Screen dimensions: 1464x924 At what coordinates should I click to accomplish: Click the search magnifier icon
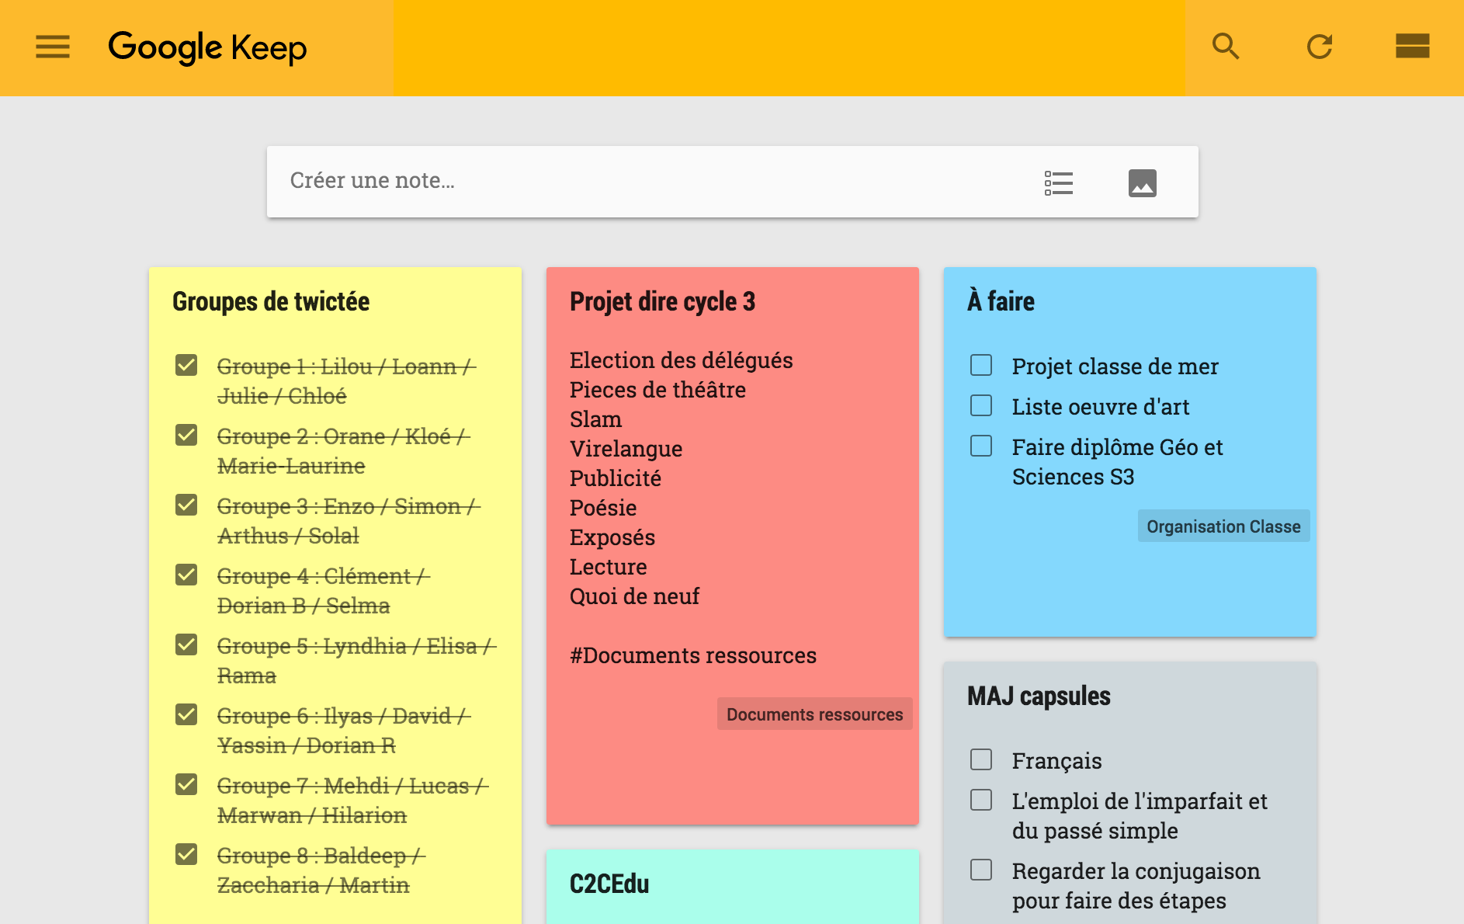[1226, 47]
